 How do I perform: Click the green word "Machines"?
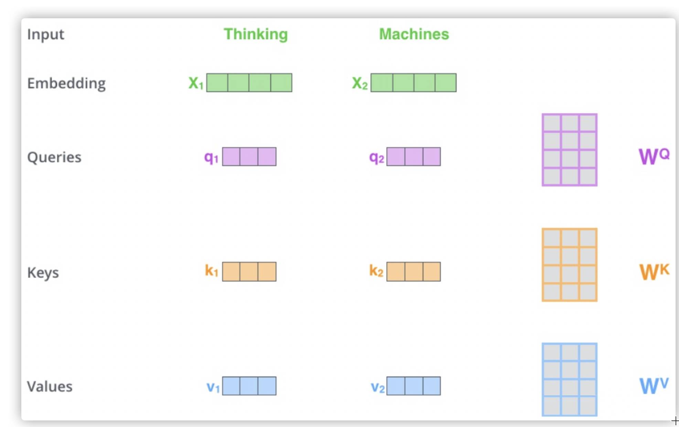point(414,34)
